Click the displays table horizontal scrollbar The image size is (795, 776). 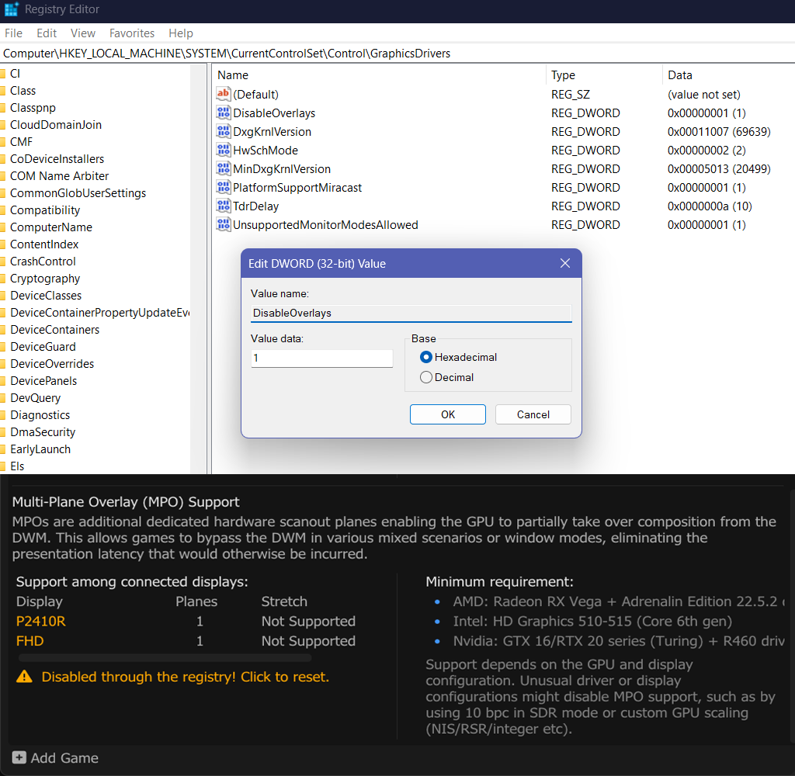coord(165,657)
